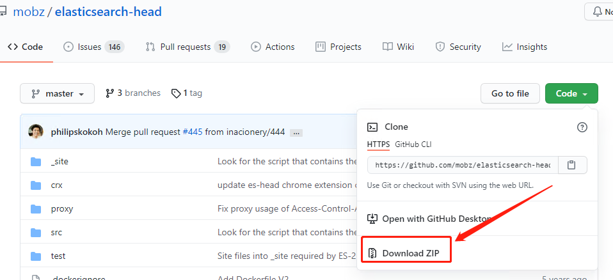The width and height of the screenshot is (613, 280).
Task: Open the Security tab
Action: [x=458, y=47]
